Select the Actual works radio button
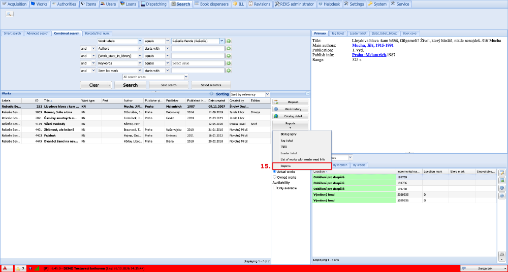This screenshot has height=272, width=508. 275,172
